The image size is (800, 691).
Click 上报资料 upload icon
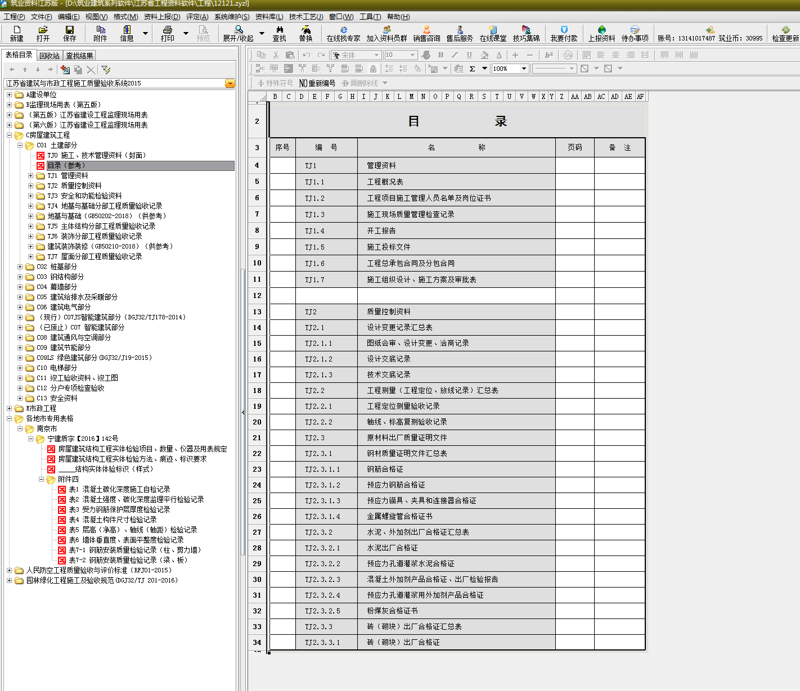point(601,33)
